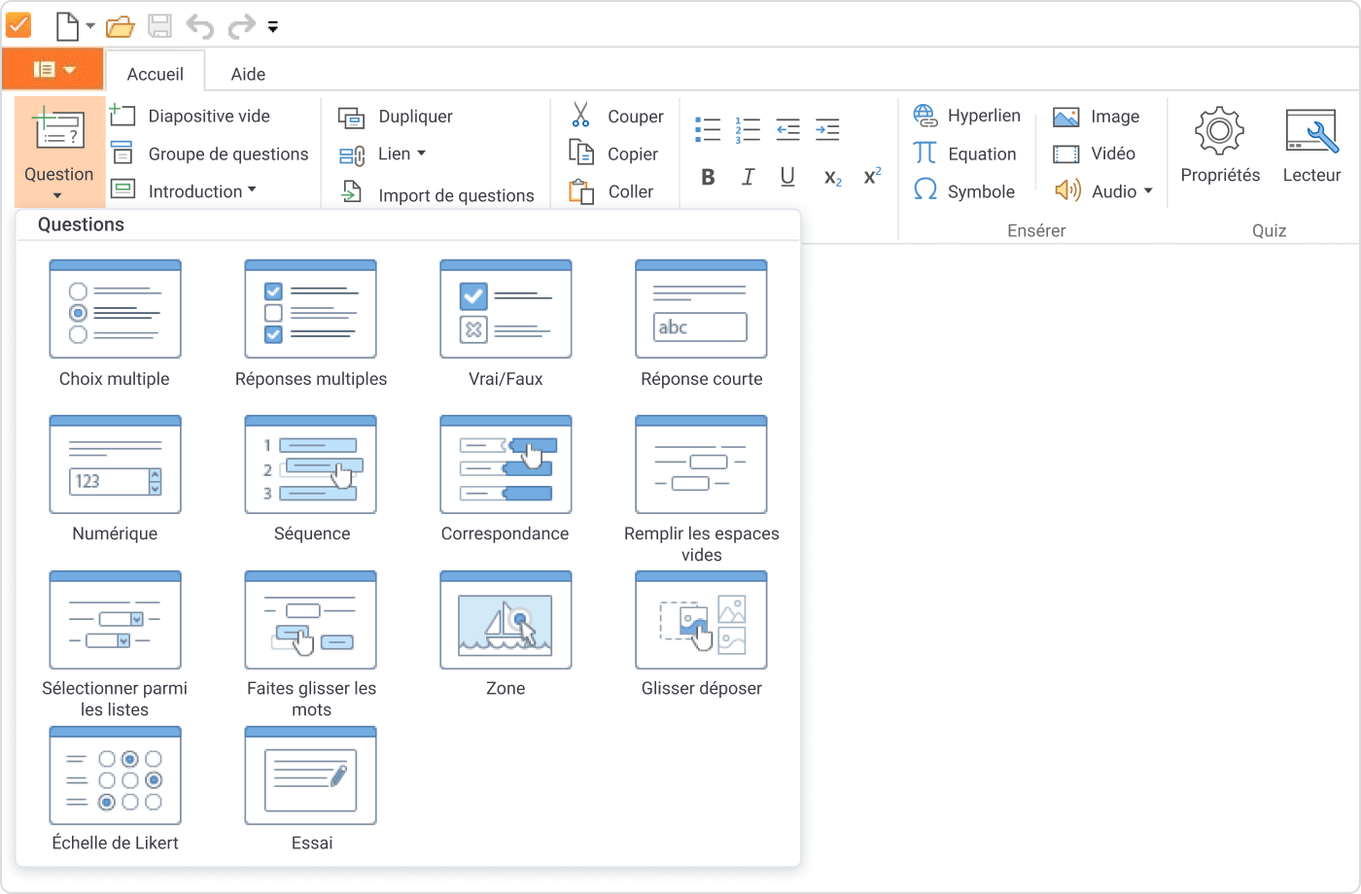Save using the floppy disk icon
This screenshot has width=1361, height=894.
click(x=160, y=26)
